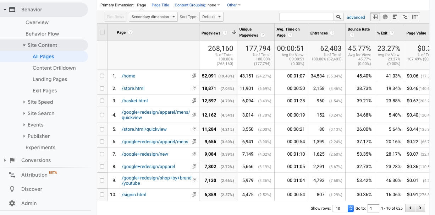Check the box for /signin.html row

coord(102,195)
